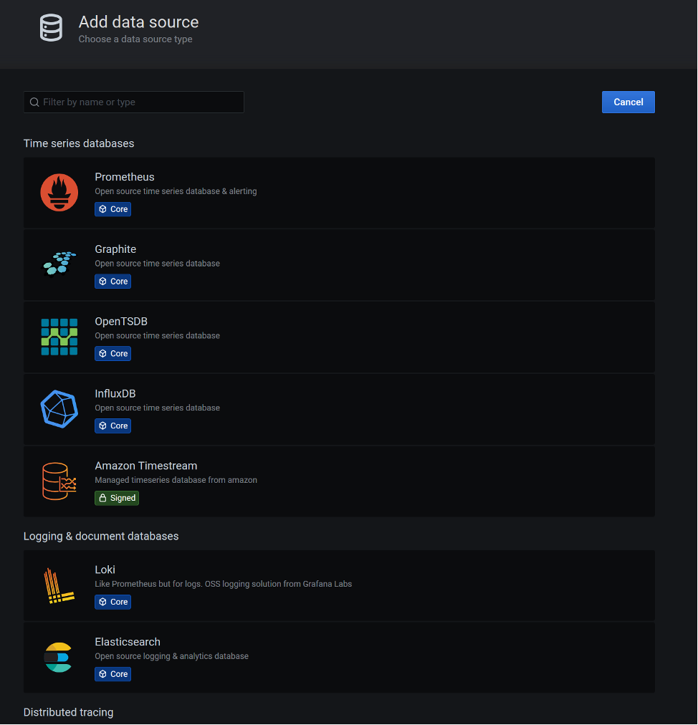Select the Elasticsearch logo icon
Screen dimensions: 698x725
(58, 658)
